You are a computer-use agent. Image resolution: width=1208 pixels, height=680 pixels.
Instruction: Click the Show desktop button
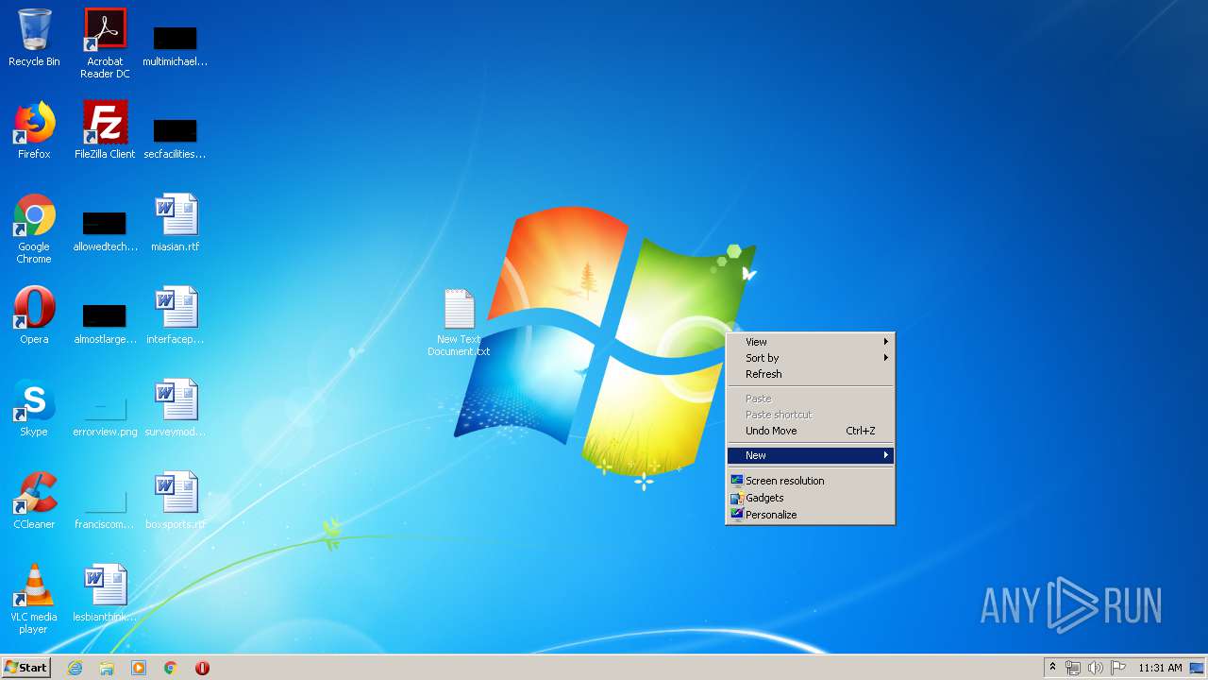[1198, 668]
